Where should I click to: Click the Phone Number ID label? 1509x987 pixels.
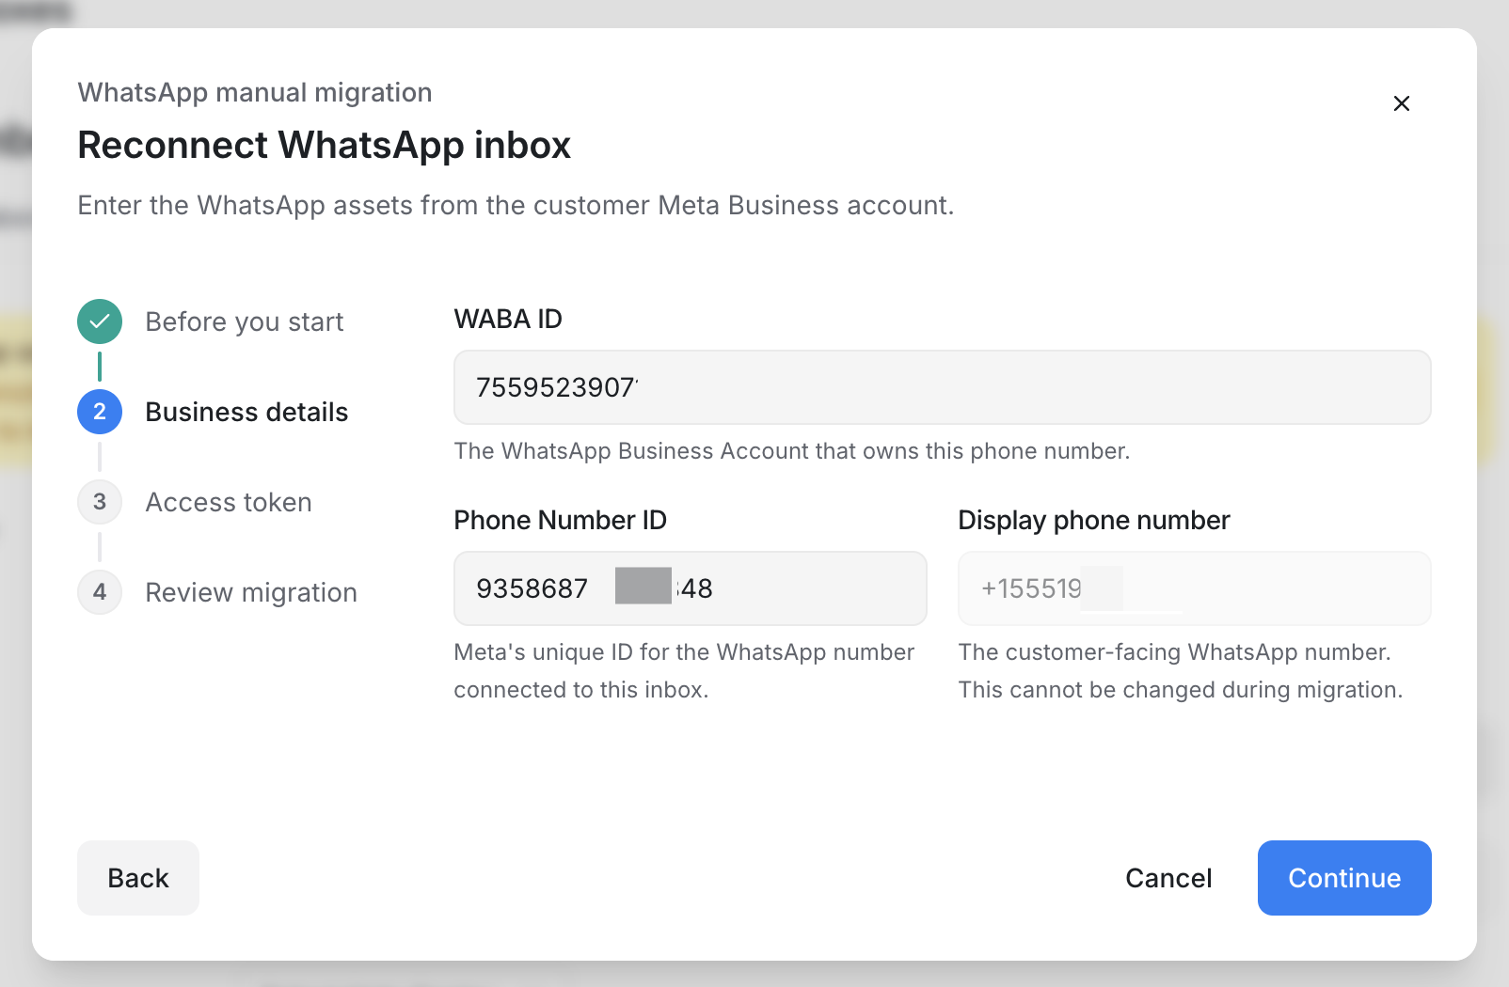pyautogui.click(x=561, y=520)
